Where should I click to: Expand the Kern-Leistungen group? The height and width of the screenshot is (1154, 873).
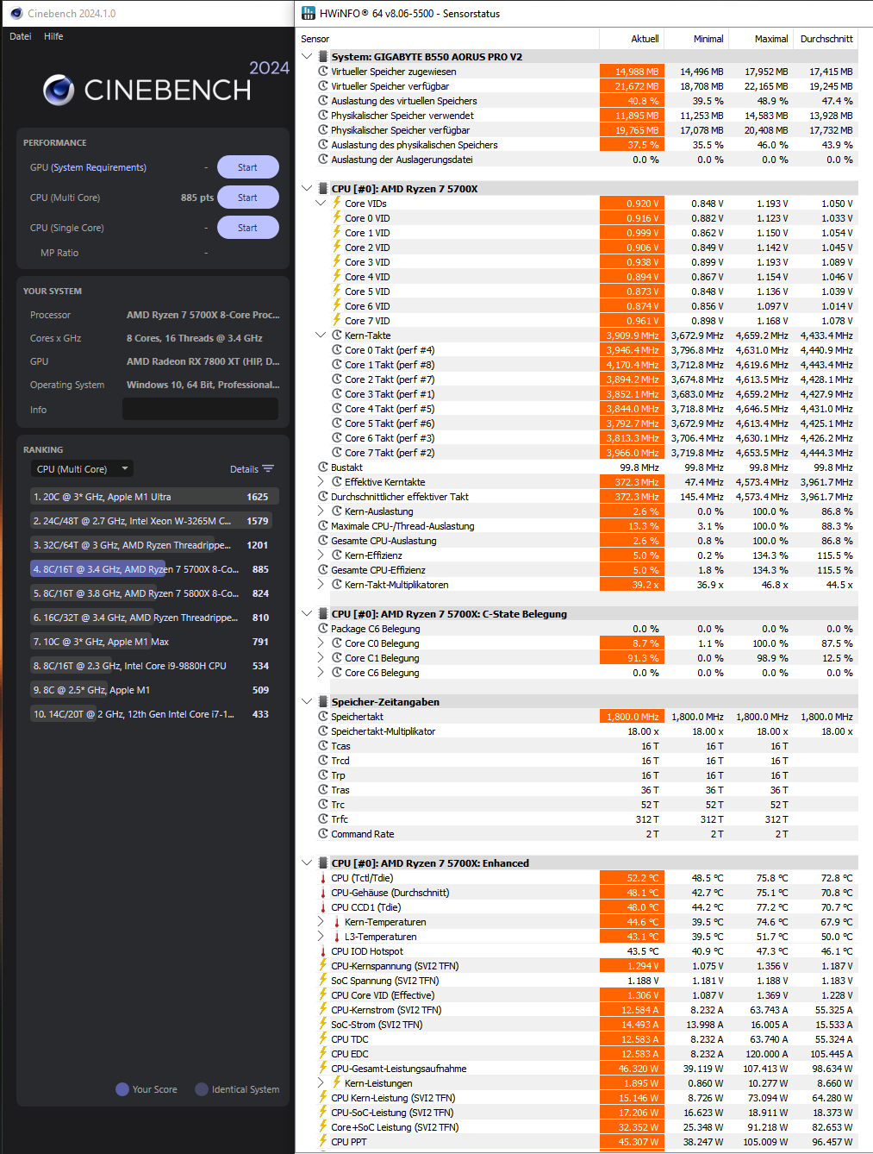click(321, 1083)
